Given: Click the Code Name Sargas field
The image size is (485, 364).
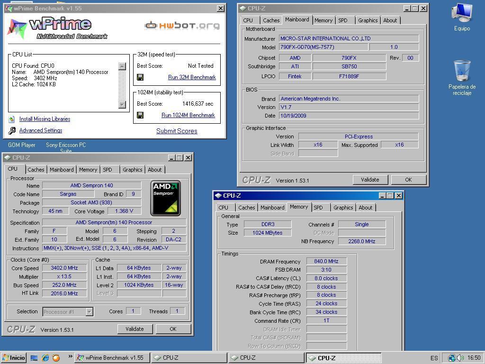Looking at the screenshot, I should [x=68, y=194].
